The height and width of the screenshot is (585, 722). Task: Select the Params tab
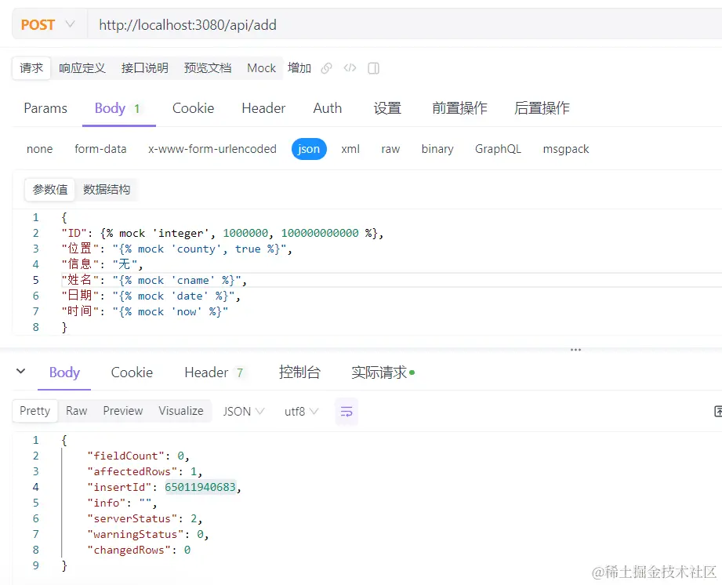coord(45,108)
